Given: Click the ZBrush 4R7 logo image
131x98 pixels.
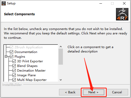Looking at the screenshot, I should click(122, 14).
